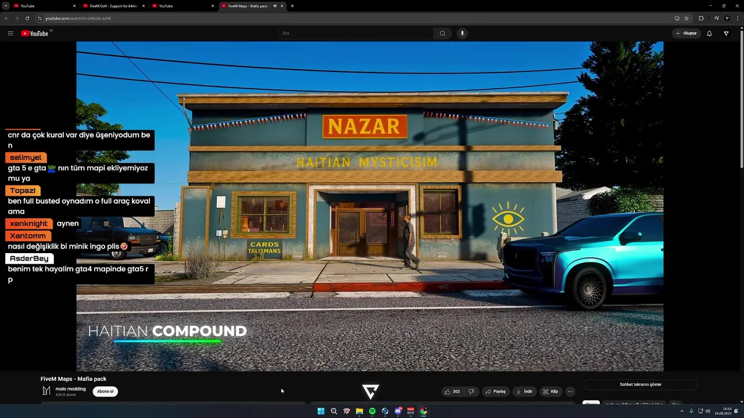Open YouTube notifications bell
The height and width of the screenshot is (418, 744).
[709, 33]
